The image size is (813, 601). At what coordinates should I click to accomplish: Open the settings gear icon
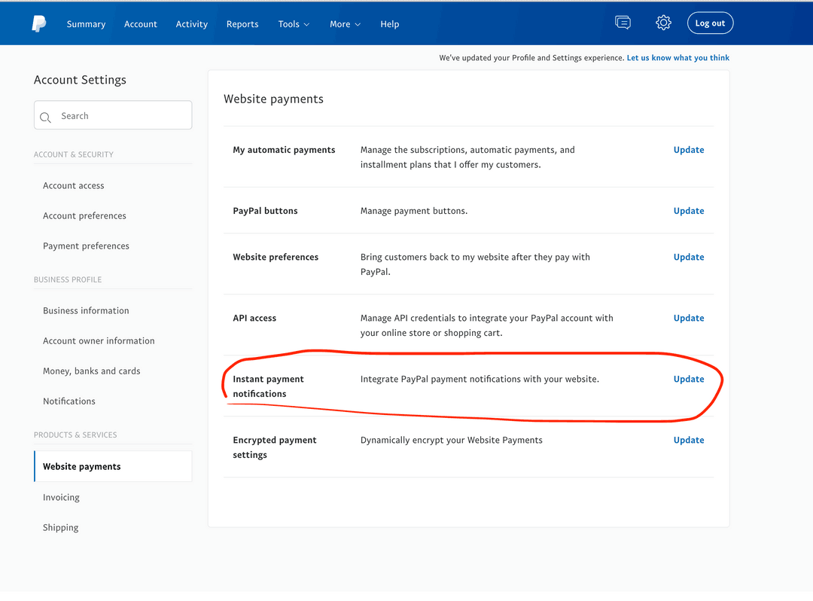point(663,23)
